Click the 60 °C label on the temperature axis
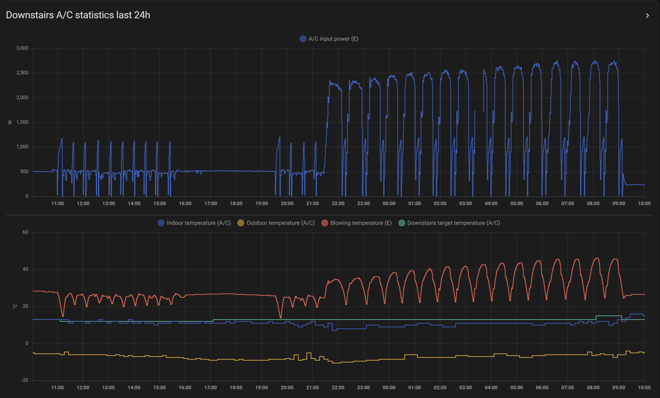This screenshot has height=398, width=660. (x=25, y=232)
